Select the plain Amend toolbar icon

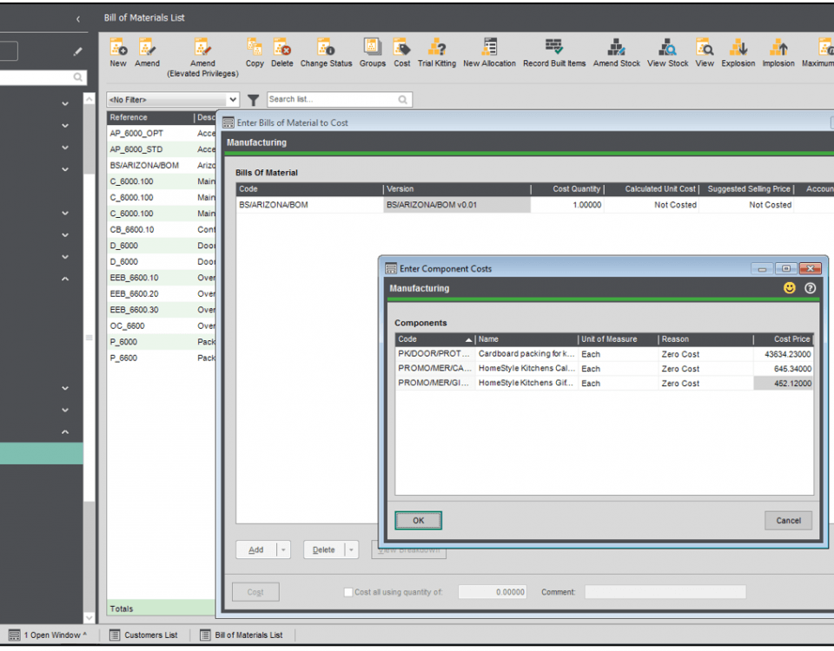coord(147,53)
